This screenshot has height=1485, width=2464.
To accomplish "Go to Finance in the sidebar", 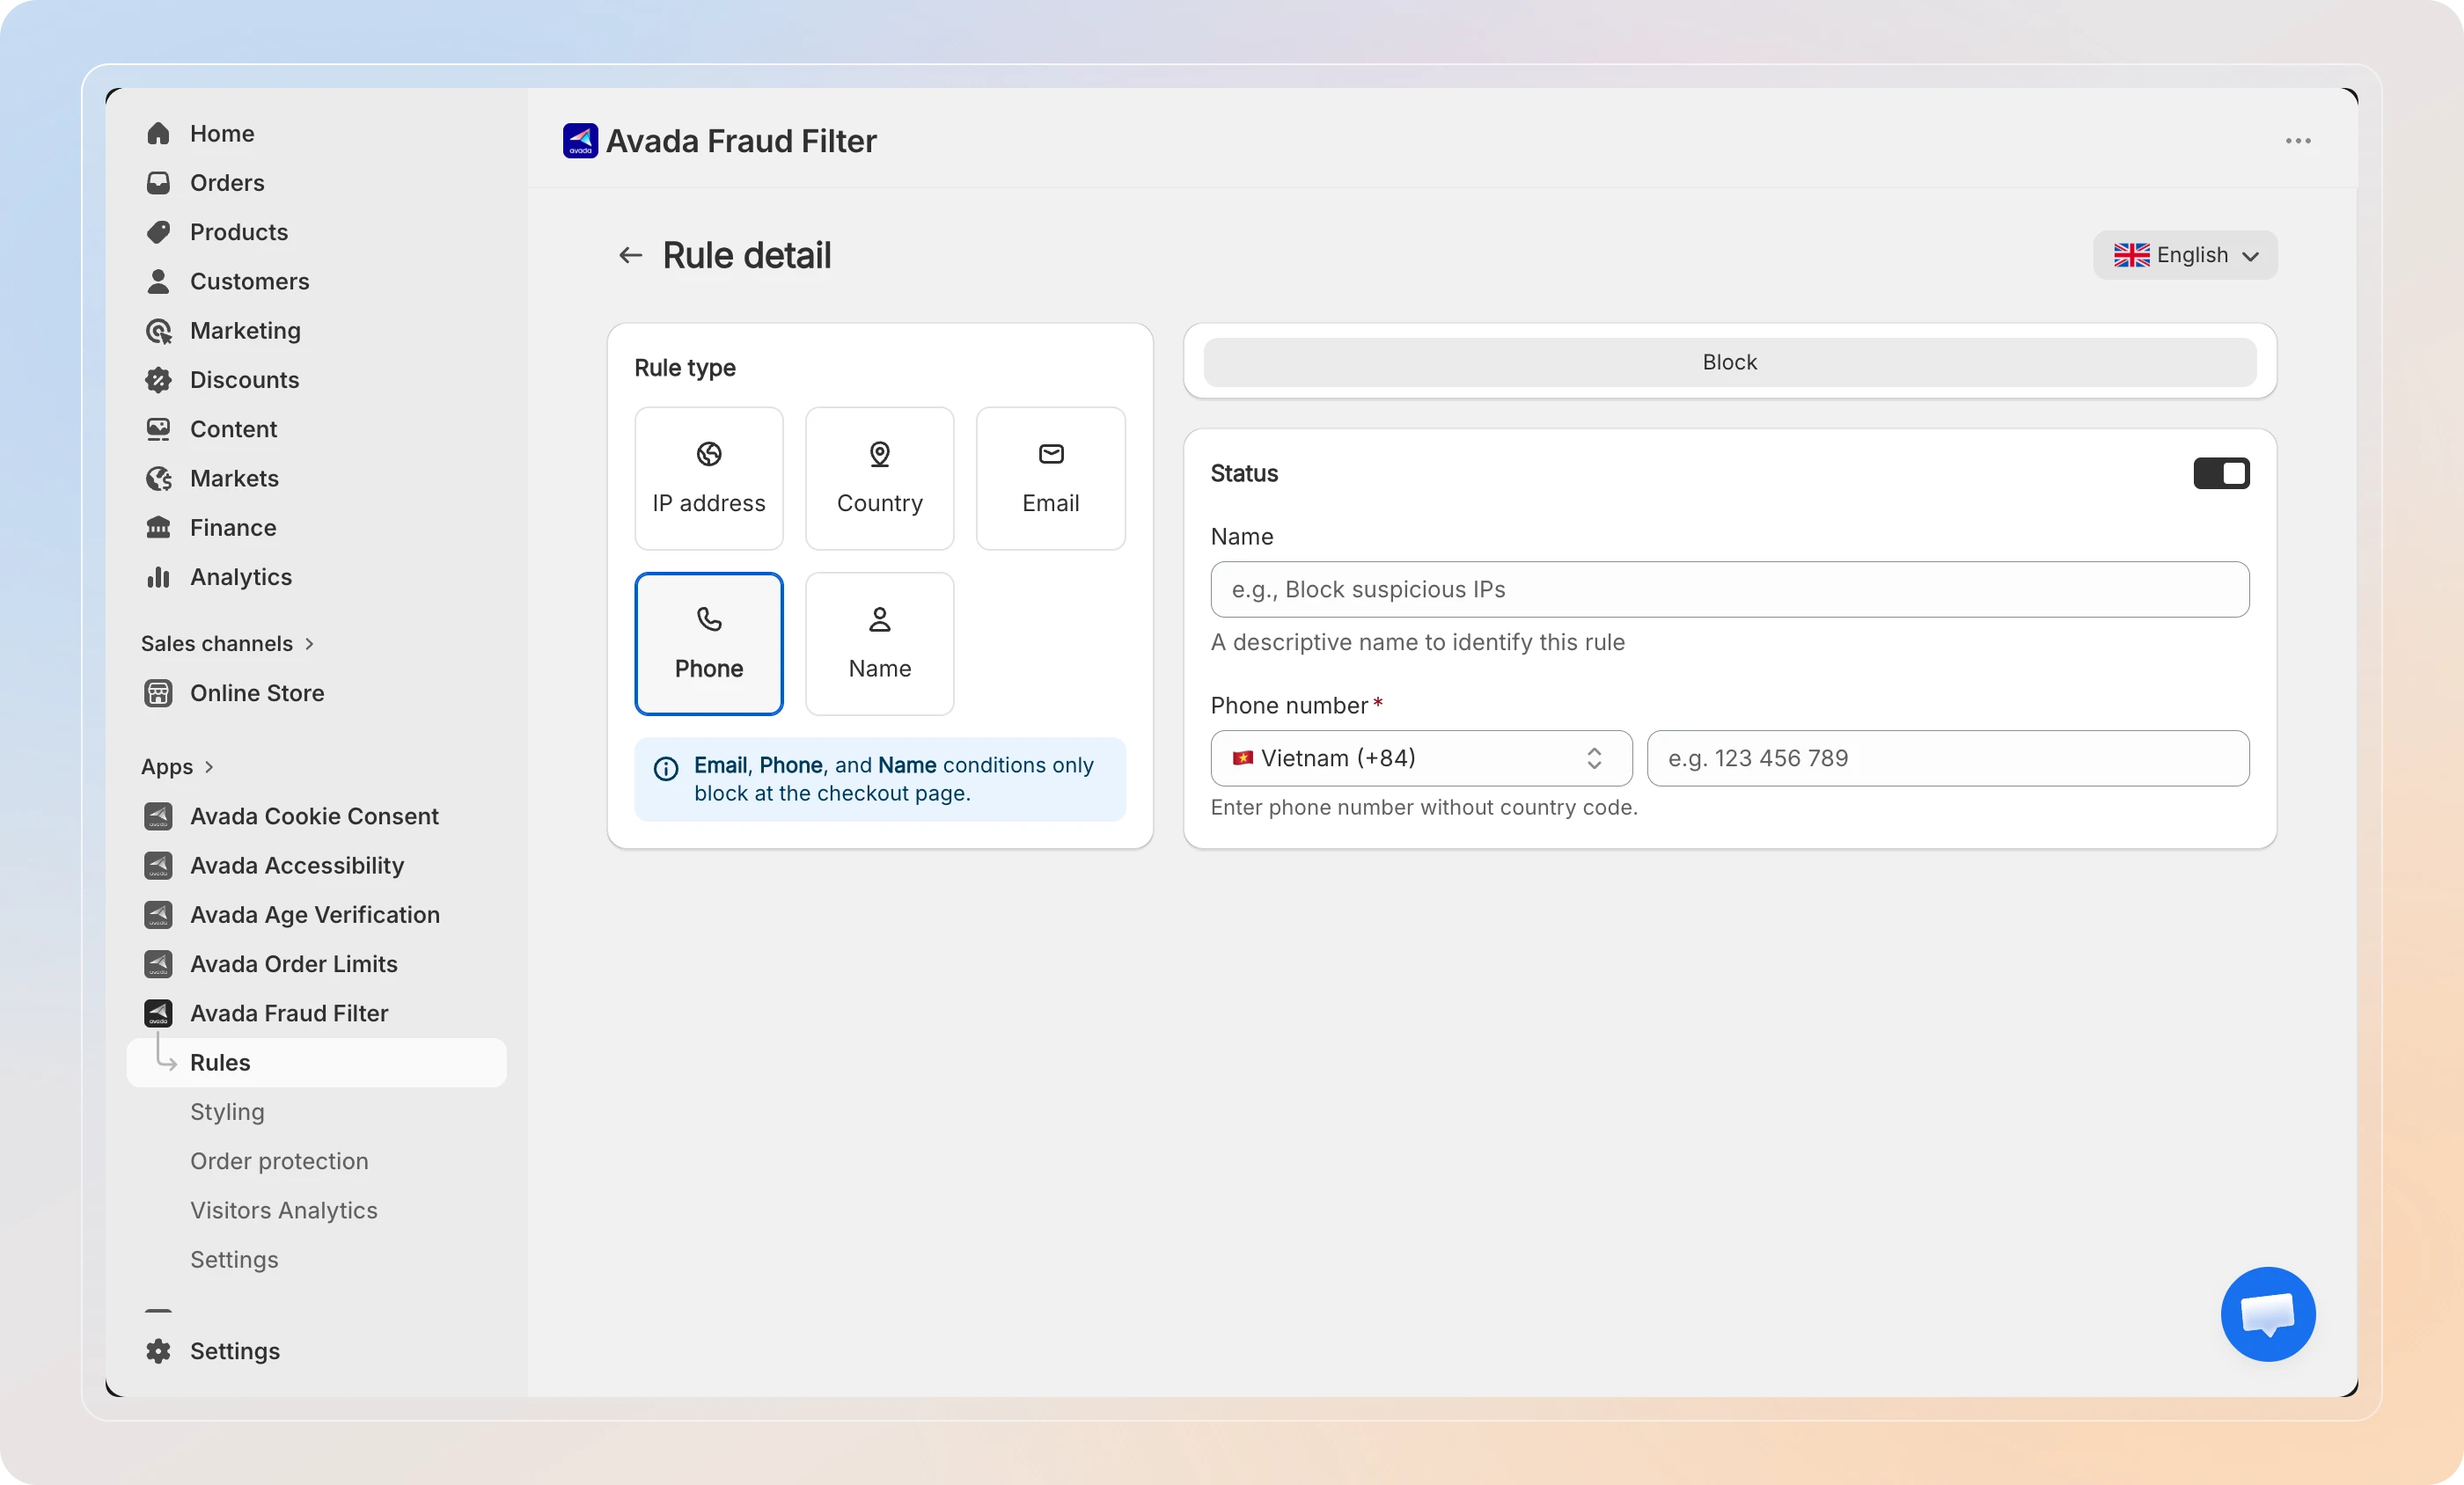I will (x=233, y=528).
